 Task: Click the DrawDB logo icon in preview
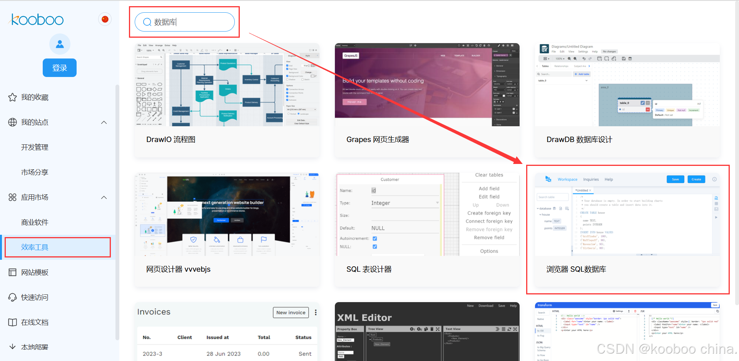tap(544, 49)
